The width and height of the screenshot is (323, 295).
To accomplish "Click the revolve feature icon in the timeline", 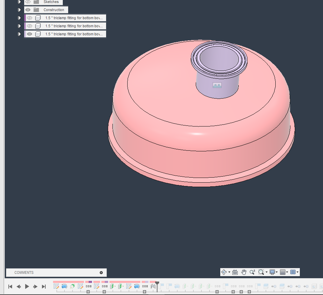I will [x=64, y=286].
